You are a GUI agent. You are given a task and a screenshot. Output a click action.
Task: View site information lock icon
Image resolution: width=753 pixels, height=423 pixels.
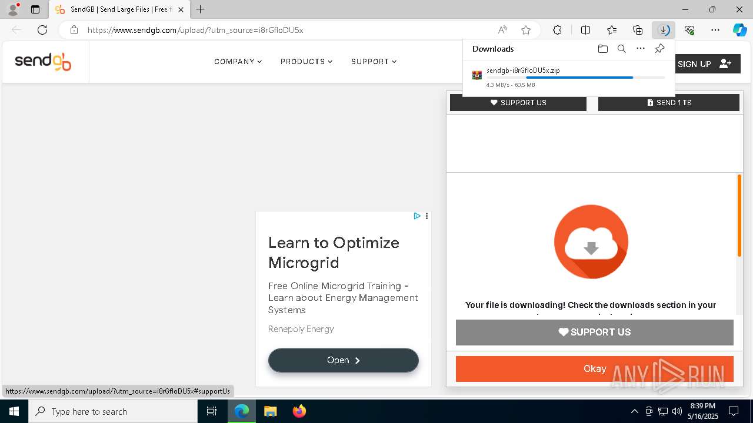(x=74, y=30)
